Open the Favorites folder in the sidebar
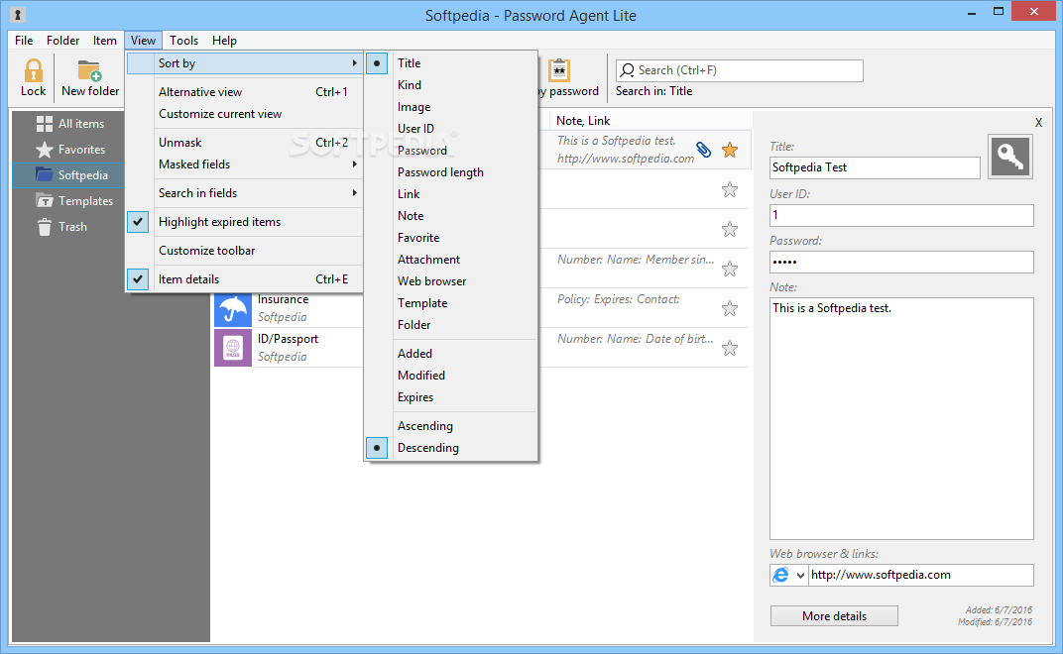This screenshot has height=654, width=1063. pos(69,149)
